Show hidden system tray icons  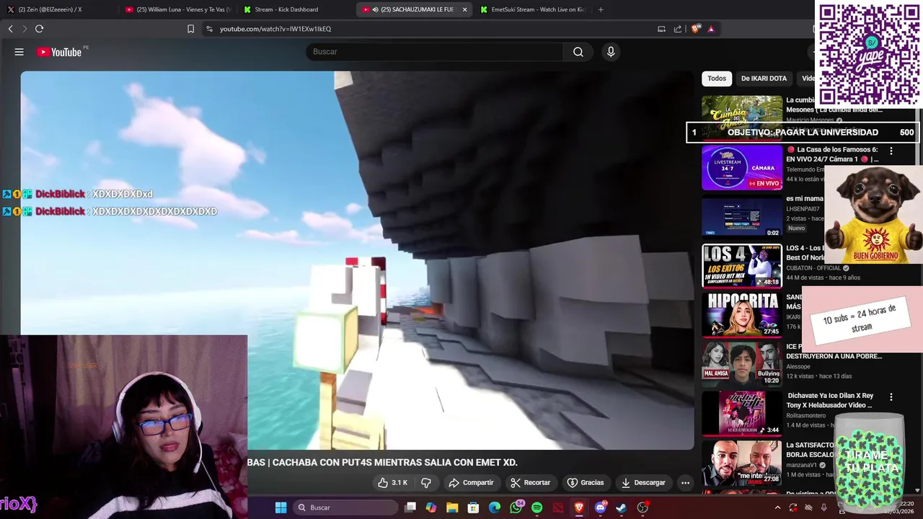(x=777, y=507)
